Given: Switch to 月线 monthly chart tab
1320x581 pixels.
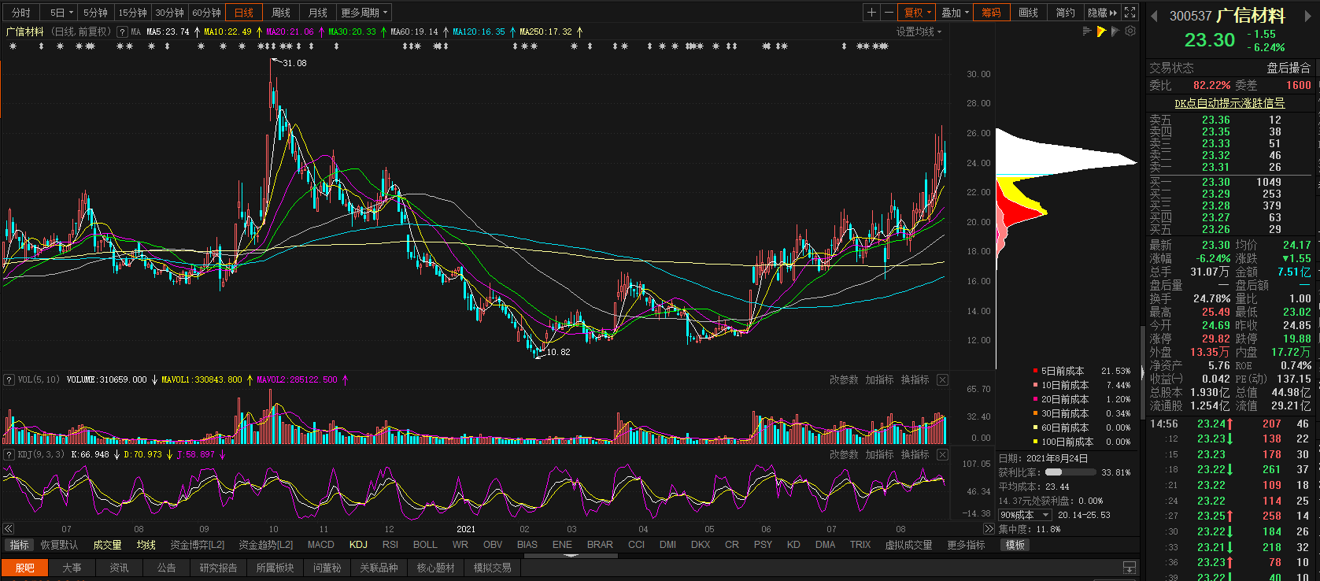Looking at the screenshot, I should tap(318, 13).
